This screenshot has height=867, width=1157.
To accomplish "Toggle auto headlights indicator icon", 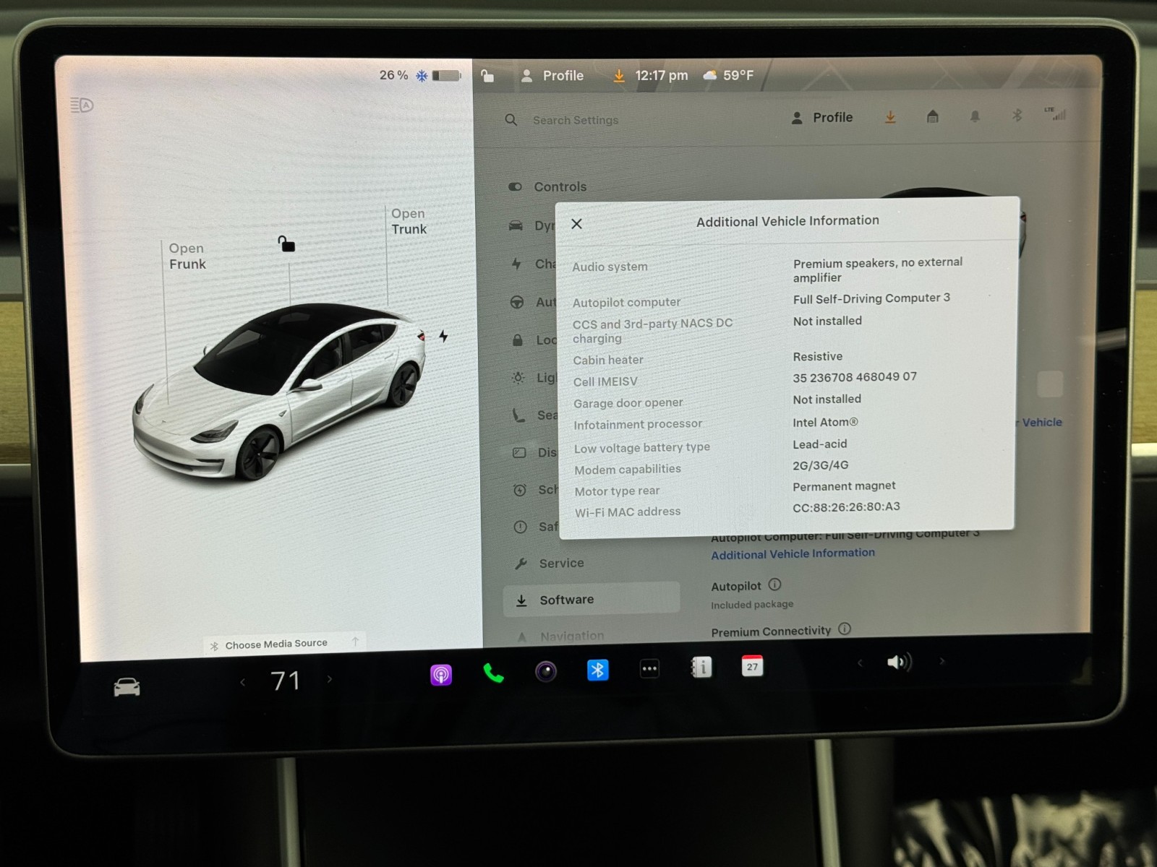I will 82,105.
